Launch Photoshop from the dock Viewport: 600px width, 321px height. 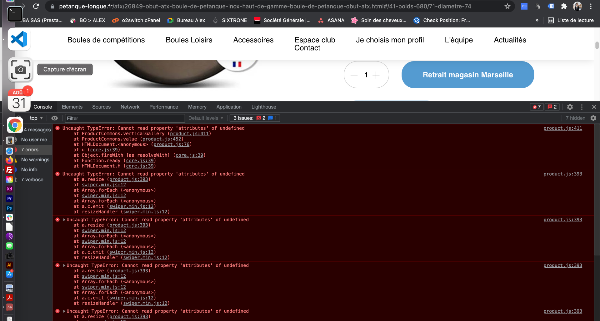point(9,208)
